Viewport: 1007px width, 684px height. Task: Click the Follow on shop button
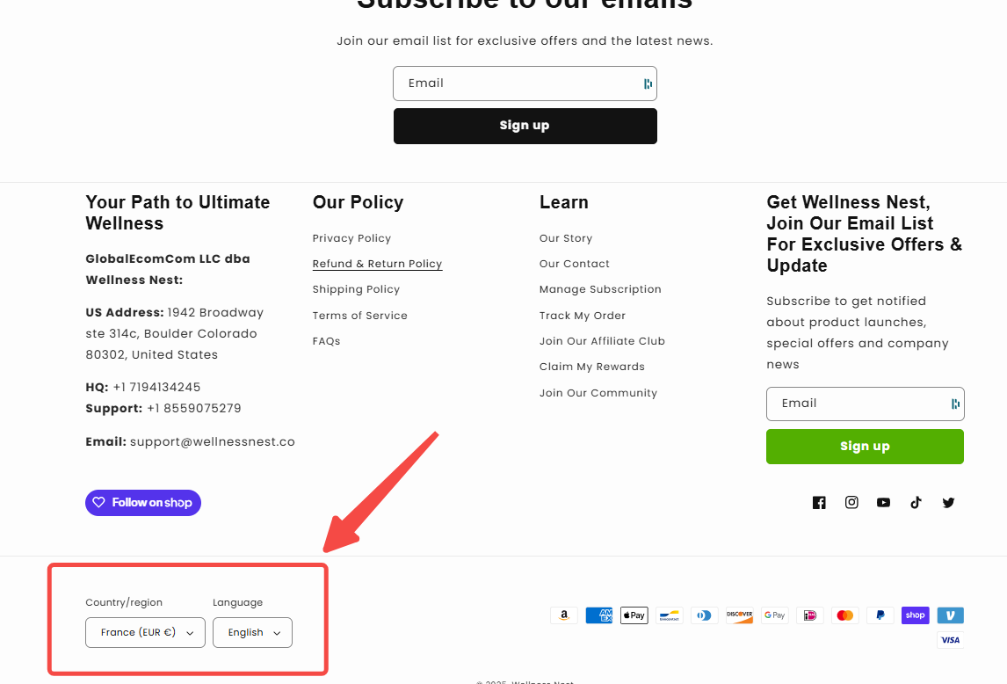tap(143, 503)
